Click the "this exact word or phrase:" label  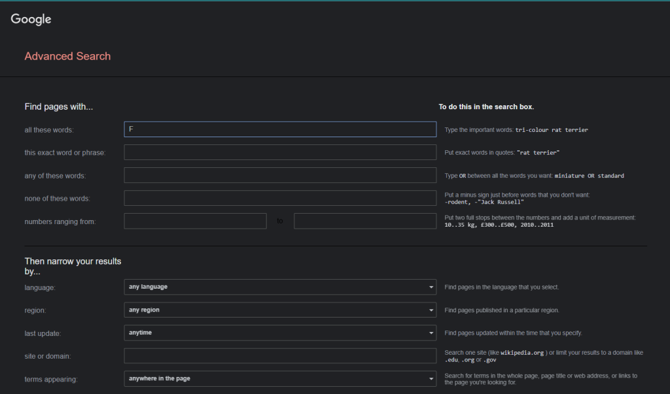pos(65,153)
